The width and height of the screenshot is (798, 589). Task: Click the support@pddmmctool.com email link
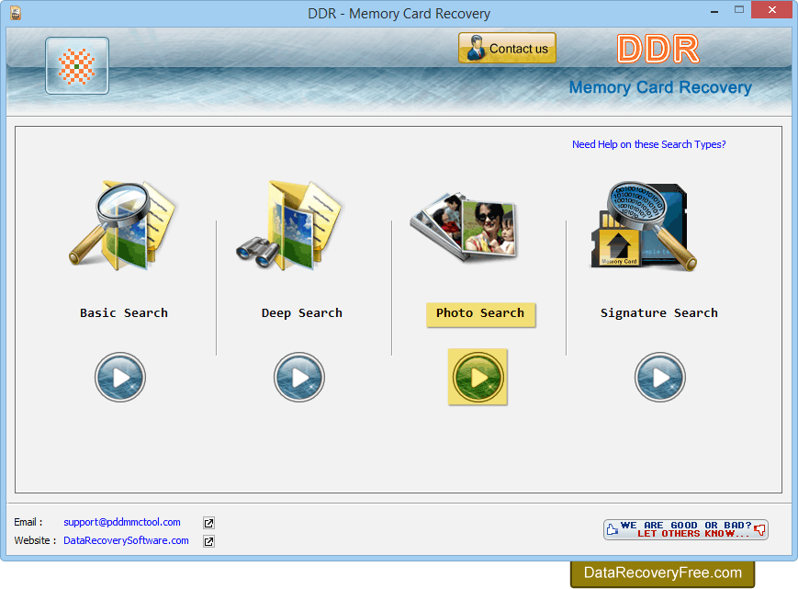pyautogui.click(x=122, y=522)
